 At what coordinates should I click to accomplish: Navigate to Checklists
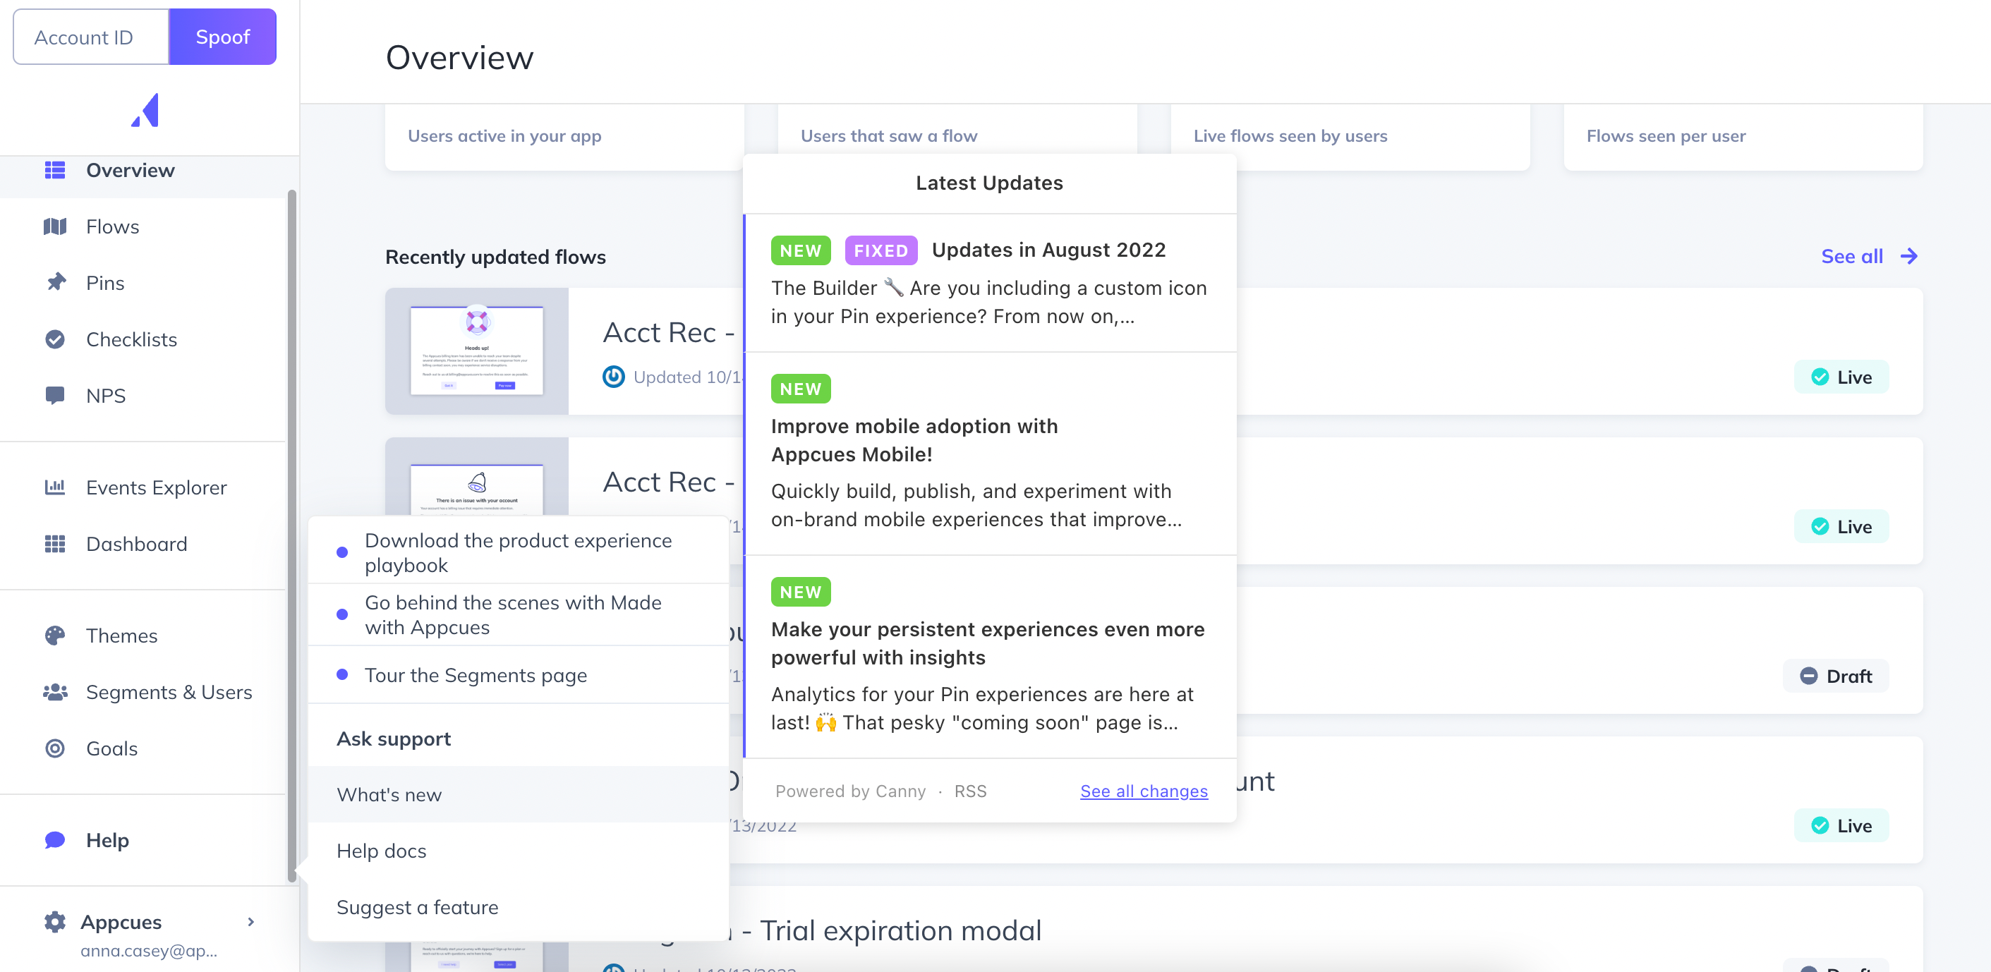pyautogui.click(x=144, y=339)
